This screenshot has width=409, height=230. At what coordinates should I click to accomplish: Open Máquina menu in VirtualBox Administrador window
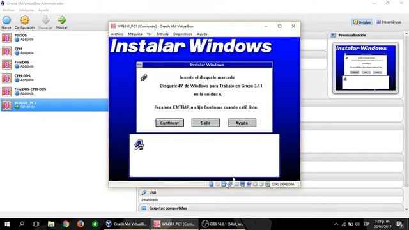[x=27, y=10]
